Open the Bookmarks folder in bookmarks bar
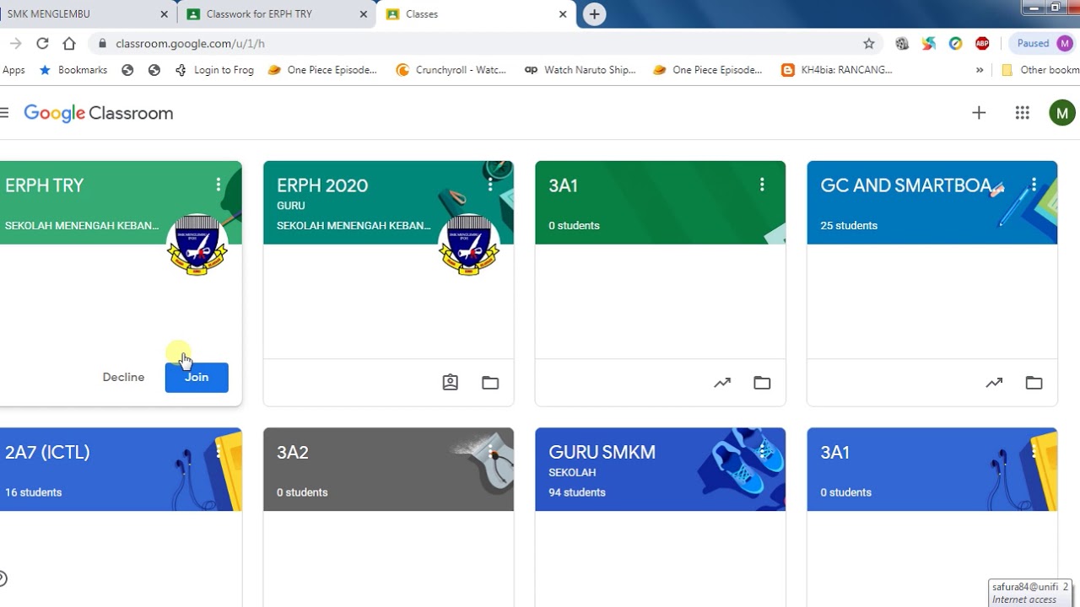This screenshot has width=1080, height=607. coord(73,70)
